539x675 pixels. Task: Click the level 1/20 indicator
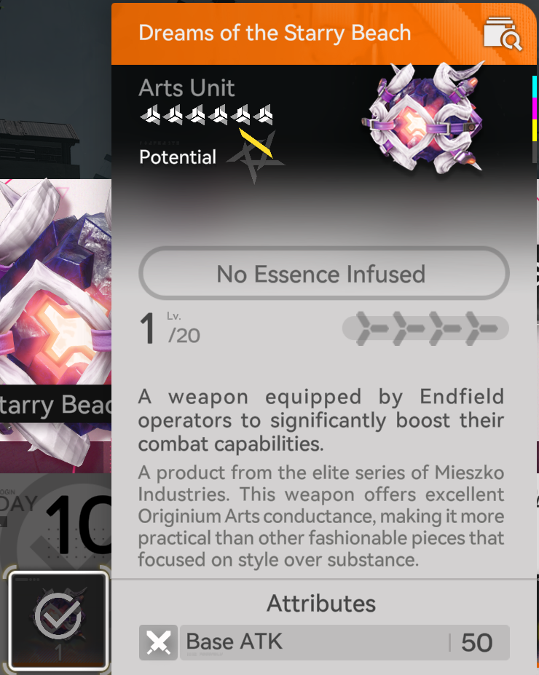pos(170,328)
